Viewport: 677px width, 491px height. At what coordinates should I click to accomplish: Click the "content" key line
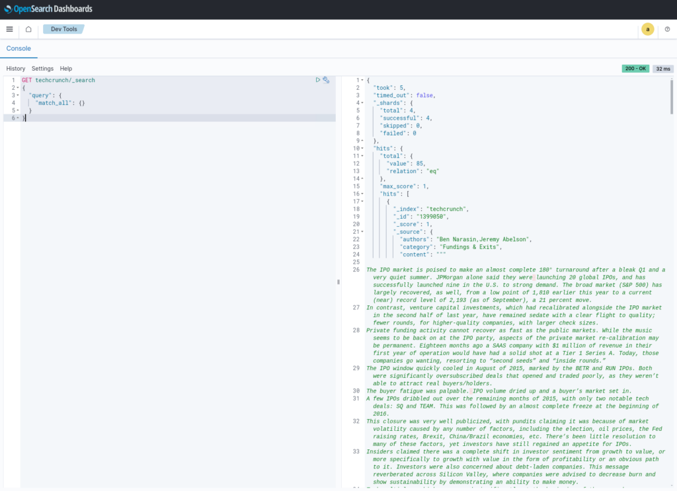coord(422,254)
